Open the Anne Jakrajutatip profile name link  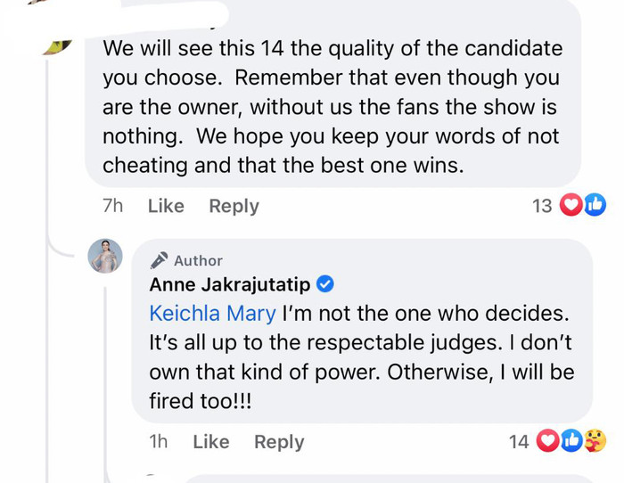pos(230,285)
